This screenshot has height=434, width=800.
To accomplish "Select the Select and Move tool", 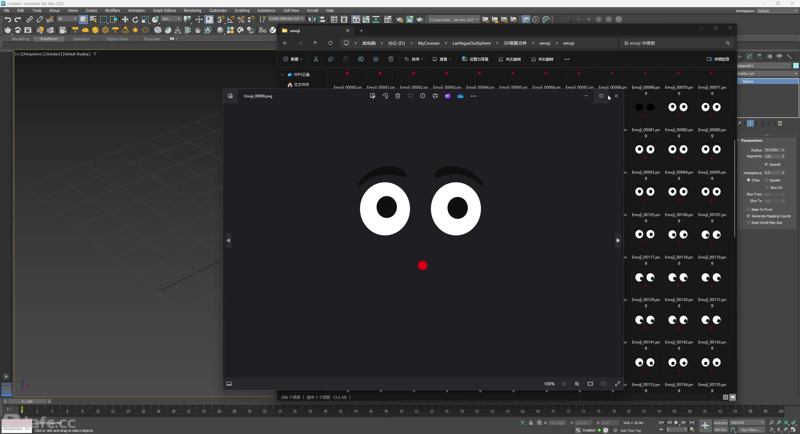I will (x=125, y=19).
